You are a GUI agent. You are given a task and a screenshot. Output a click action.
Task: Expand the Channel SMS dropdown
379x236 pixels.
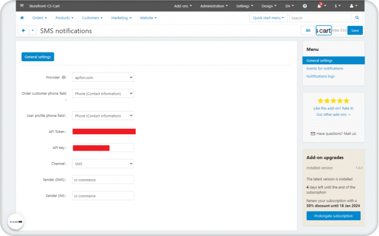103,164
